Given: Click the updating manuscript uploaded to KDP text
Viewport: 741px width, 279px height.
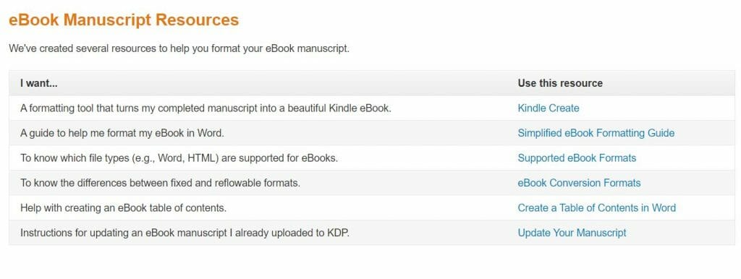Looking at the screenshot, I should coord(185,233).
